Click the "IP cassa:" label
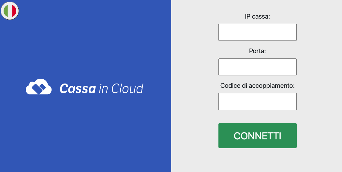This screenshot has width=342, height=172. point(257,17)
